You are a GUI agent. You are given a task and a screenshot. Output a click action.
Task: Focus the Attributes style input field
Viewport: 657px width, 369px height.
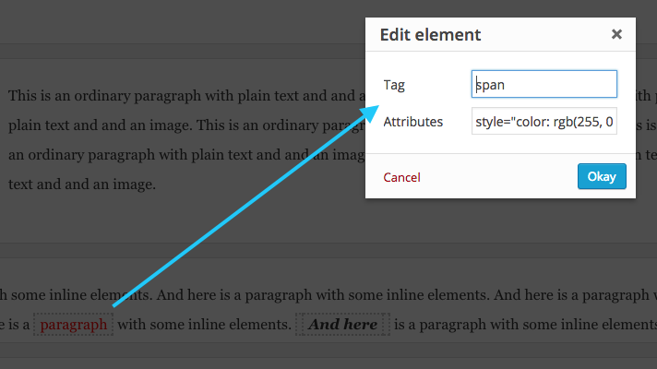pos(544,122)
